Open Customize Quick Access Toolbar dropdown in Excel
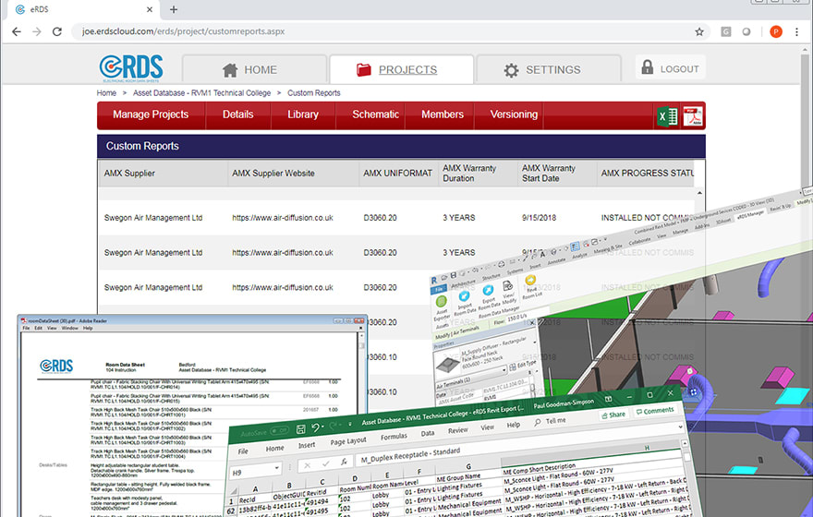Image resolution: width=813 pixels, height=517 pixels. [x=350, y=424]
